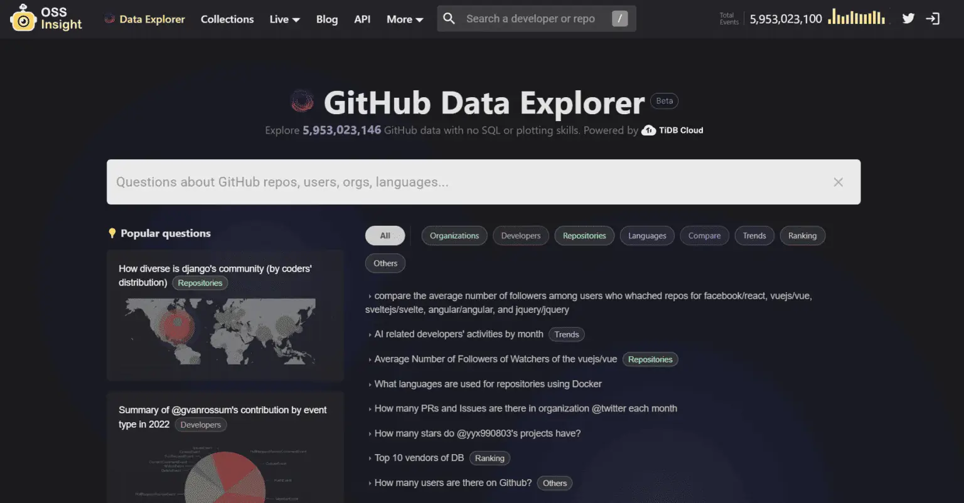964x503 pixels.
Task: Open the Collections nav item
Action: (227, 19)
